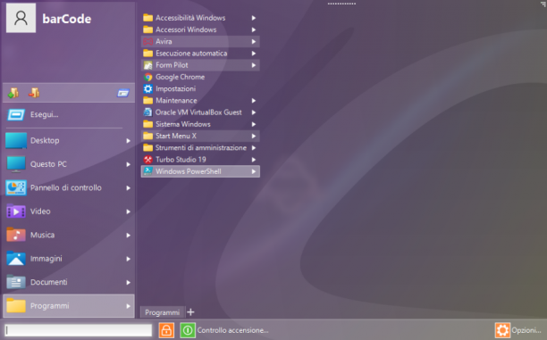This screenshot has height=340, width=547.
Task: Expand the Desktop submenu arrow
Action: coord(129,141)
